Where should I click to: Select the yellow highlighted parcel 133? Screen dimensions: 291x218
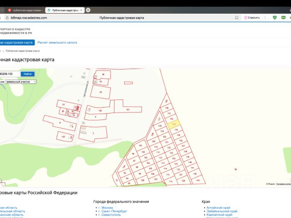(174, 124)
